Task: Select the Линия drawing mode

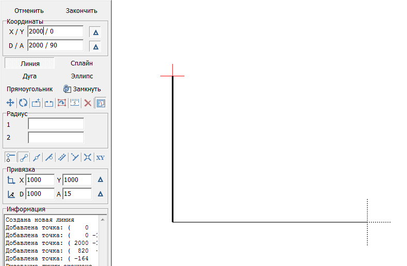Action: tap(30, 63)
